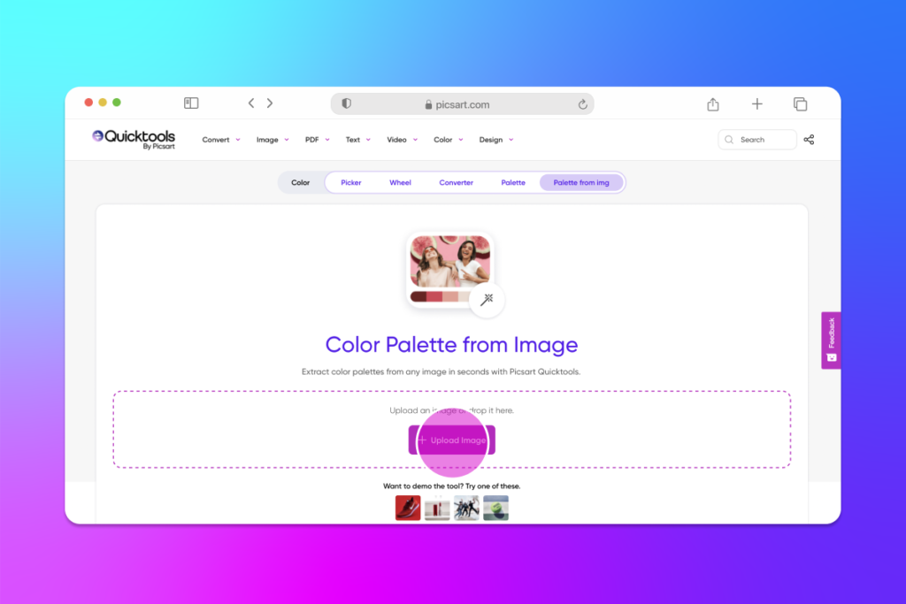Click the magic wand icon on the preview
The image size is (906, 604).
coord(486,301)
